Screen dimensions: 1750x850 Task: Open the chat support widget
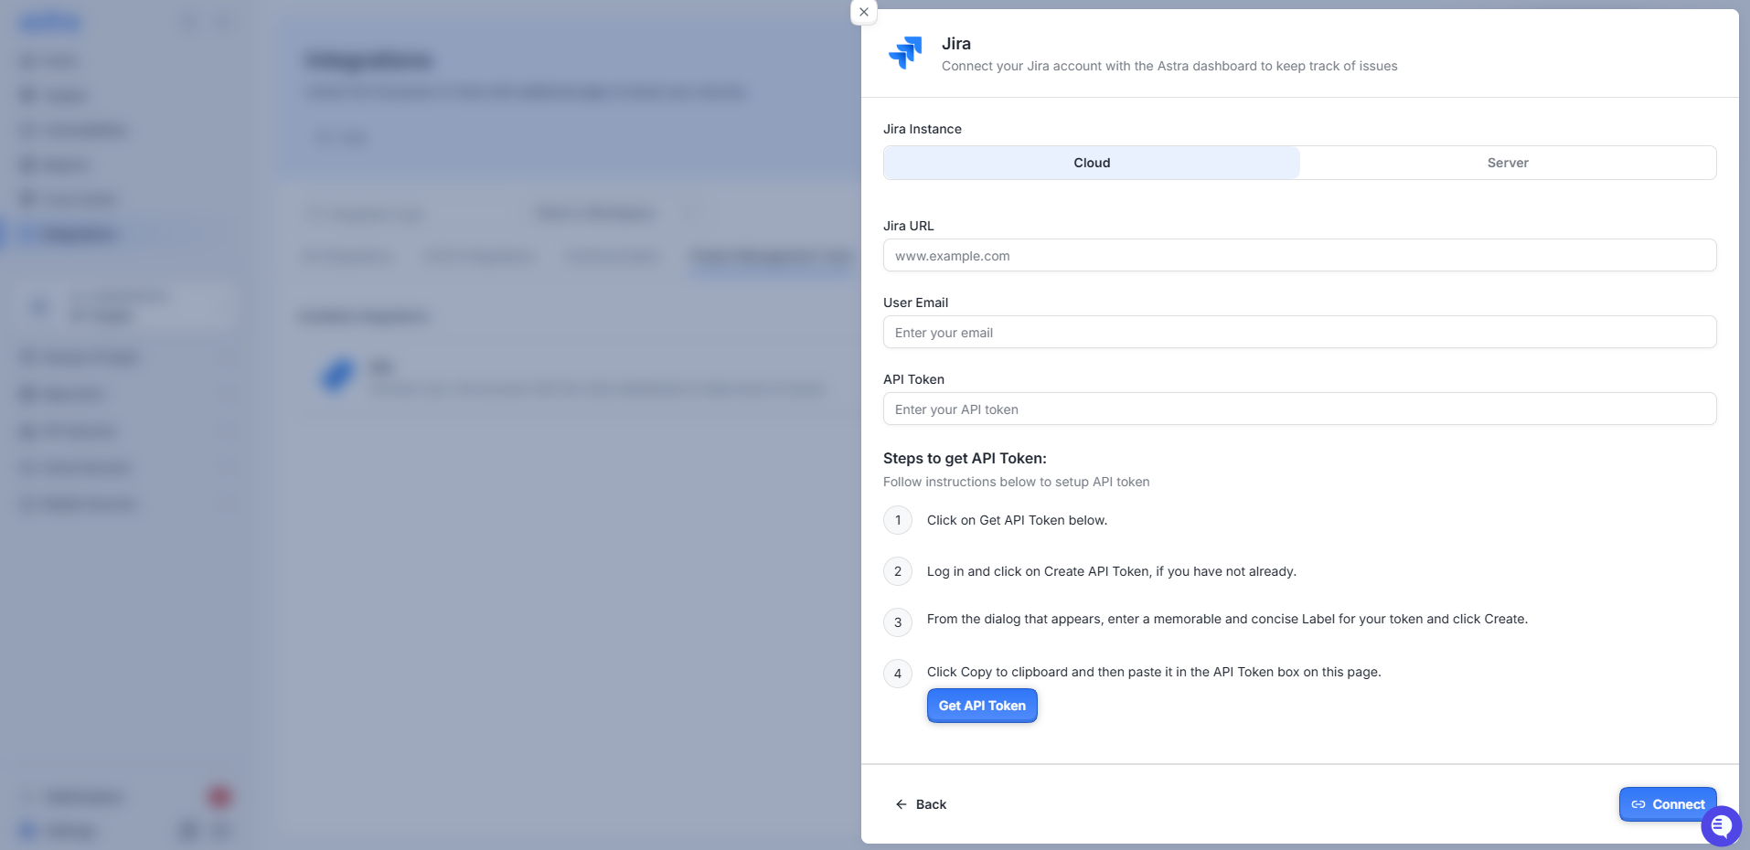click(1721, 826)
